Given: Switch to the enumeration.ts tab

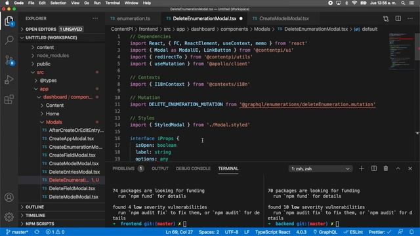Looking at the screenshot, I should click(x=133, y=18).
